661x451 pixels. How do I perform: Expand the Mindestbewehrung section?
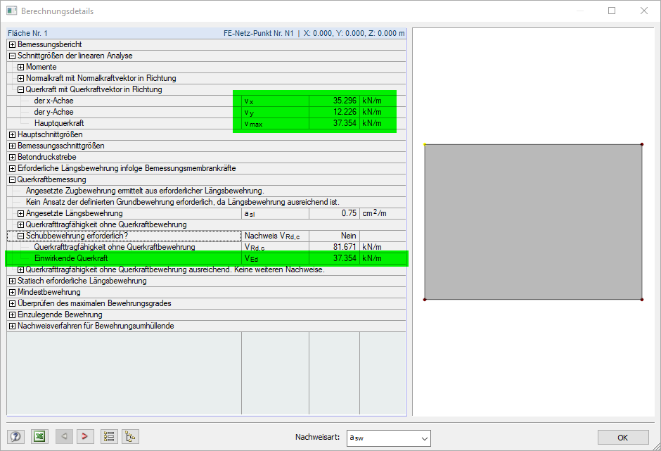coord(12,292)
